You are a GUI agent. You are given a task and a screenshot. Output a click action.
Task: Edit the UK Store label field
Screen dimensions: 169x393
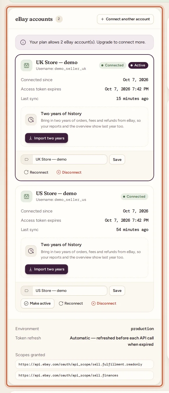click(70, 159)
